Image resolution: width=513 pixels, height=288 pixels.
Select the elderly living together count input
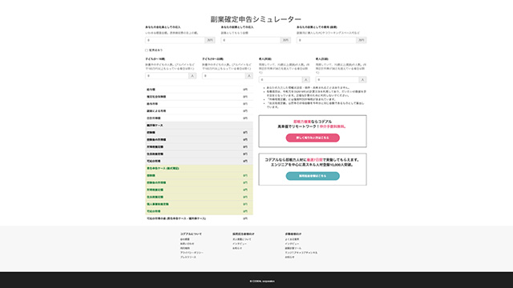click(281, 80)
